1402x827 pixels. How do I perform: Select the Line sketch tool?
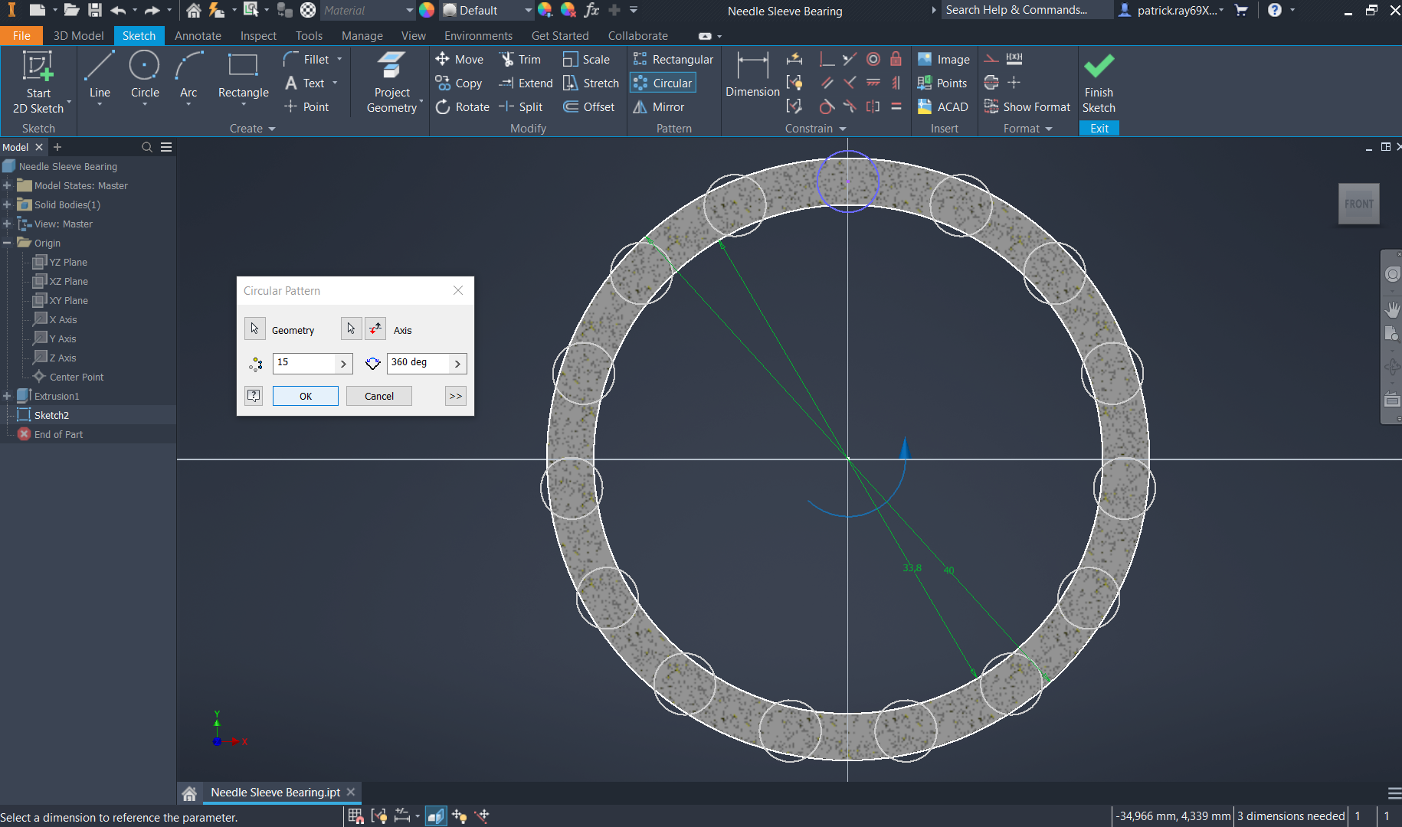[100, 76]
